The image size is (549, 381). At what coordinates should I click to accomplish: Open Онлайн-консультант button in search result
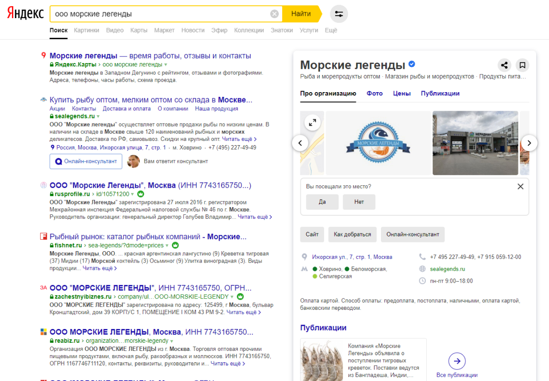click(x=86, y=161)
